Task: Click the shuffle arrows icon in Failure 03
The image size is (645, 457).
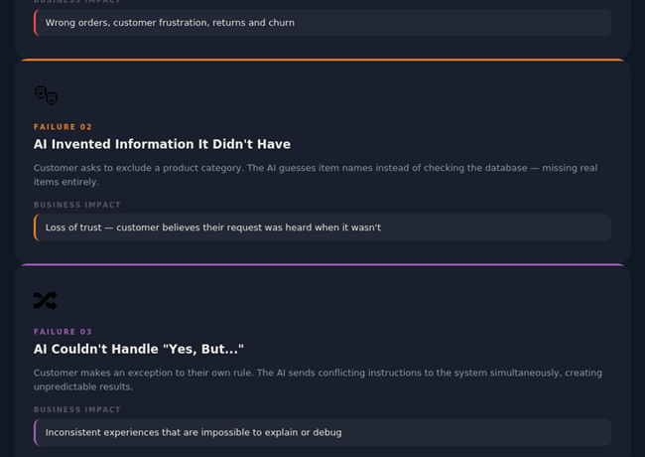Action: tap(45, 300)
